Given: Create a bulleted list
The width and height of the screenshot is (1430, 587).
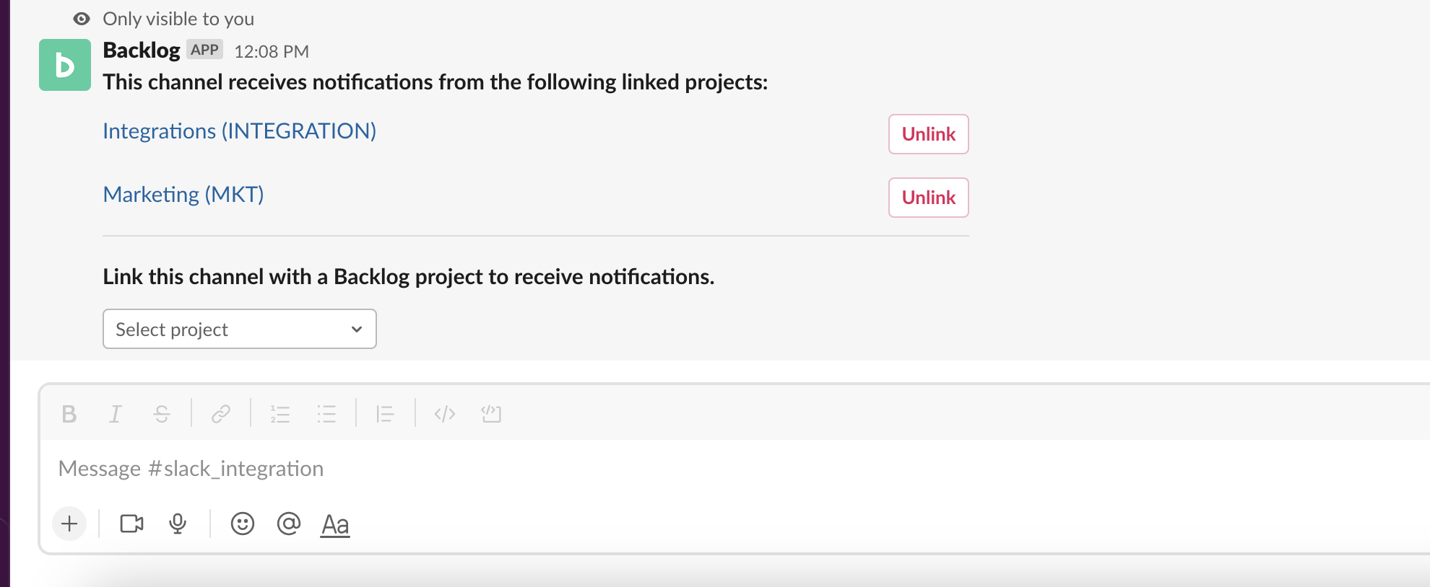Looking at the screenshot, I should [x=326, y=414].
